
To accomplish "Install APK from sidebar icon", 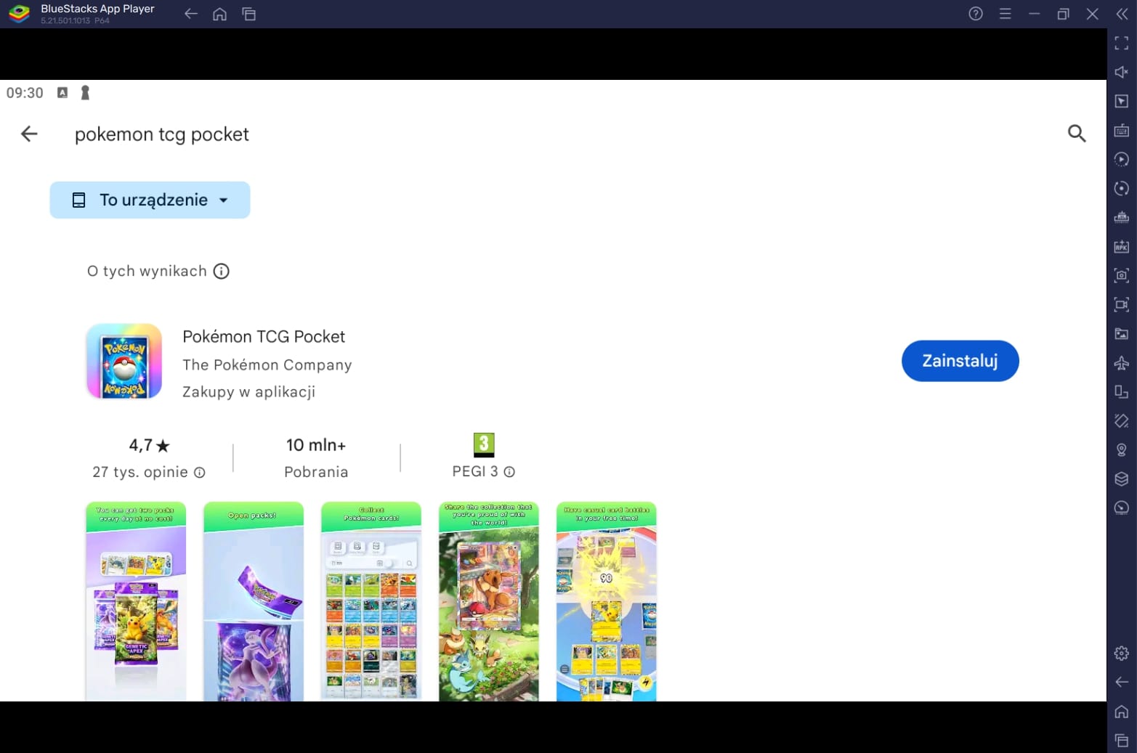I will pos(1122,247).
